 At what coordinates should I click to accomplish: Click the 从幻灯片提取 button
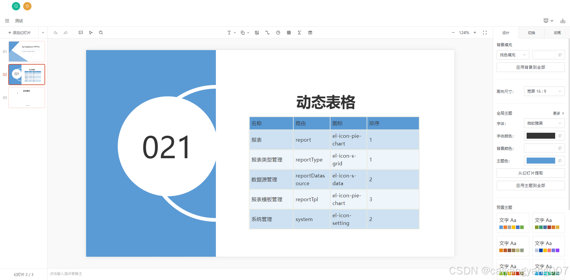pos(531,173)
